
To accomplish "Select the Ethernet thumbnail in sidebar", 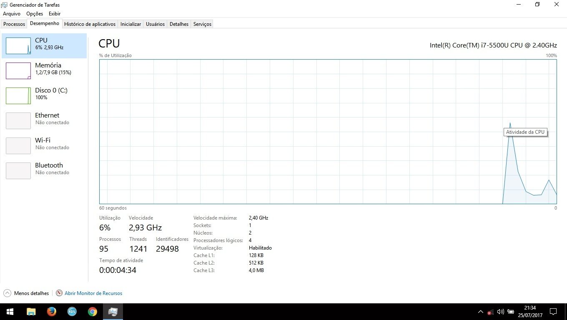I will pyautogui.click(x=18, y=121).
